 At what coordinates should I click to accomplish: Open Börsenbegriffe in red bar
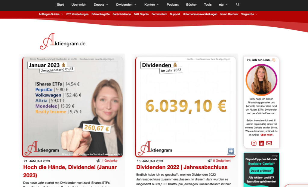(x=100, y=14)
